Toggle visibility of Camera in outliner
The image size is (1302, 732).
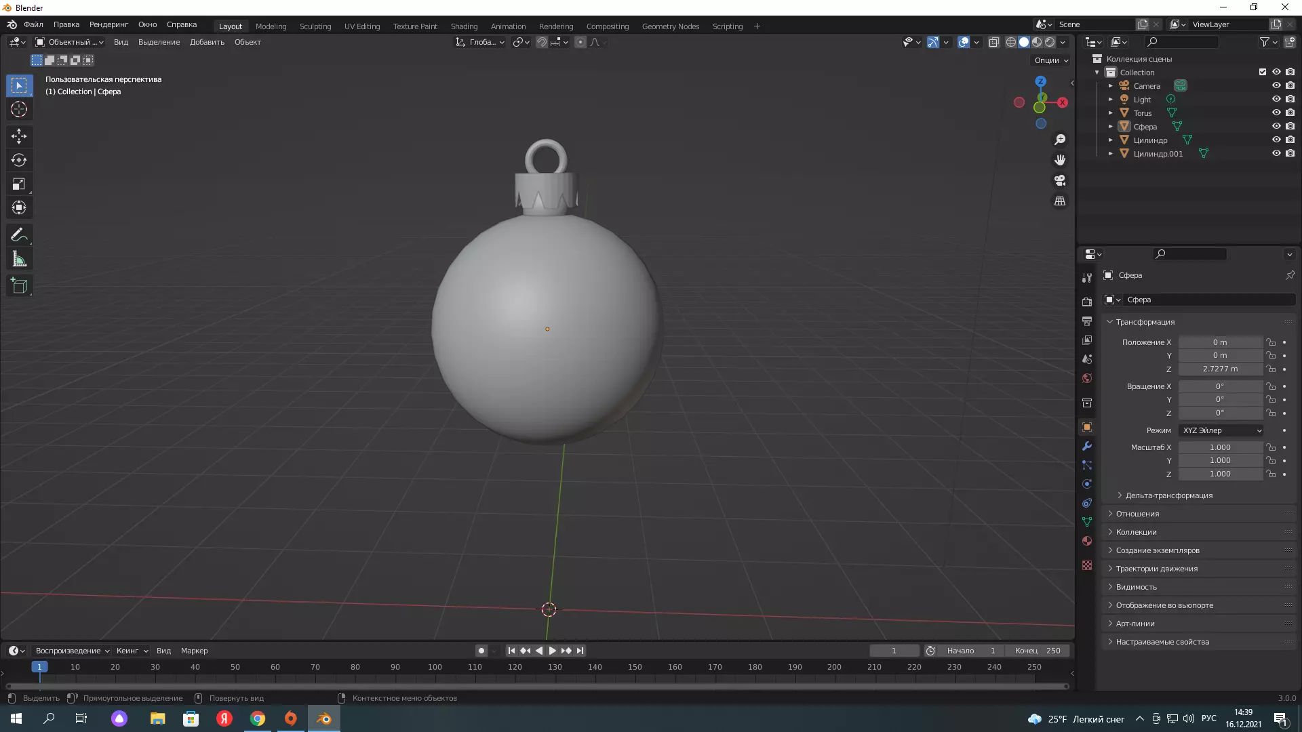coord(1276,86)
